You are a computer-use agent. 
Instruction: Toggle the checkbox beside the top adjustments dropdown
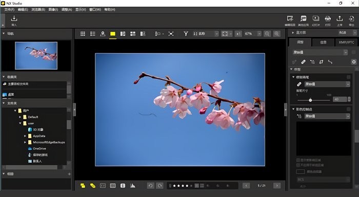coord(354,52)
